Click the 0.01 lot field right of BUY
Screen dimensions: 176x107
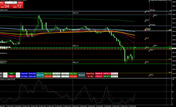pyautogui.click(x=18, y=75)
